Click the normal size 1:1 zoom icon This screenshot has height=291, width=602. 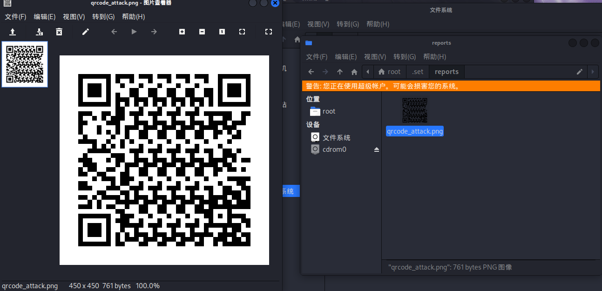222,32
